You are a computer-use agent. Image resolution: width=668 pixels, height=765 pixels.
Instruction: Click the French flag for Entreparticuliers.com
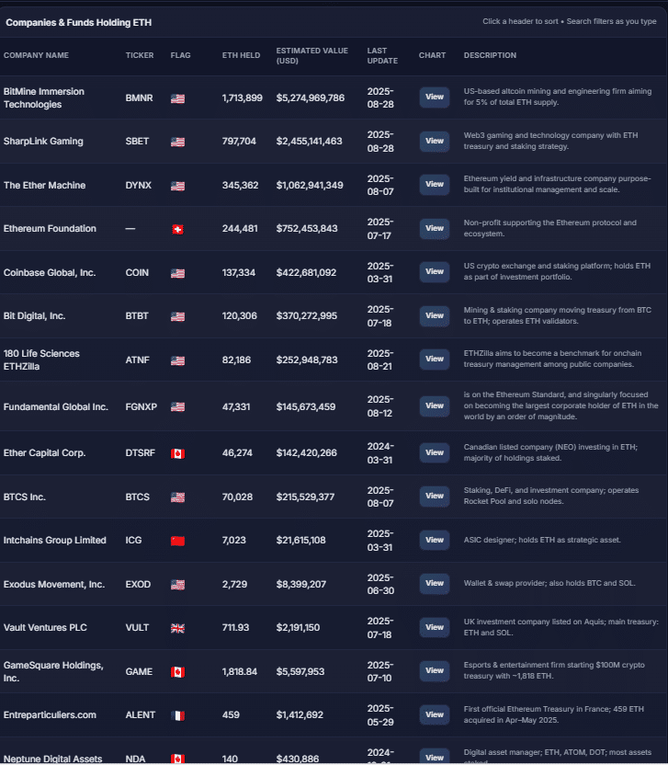(177, 715)
